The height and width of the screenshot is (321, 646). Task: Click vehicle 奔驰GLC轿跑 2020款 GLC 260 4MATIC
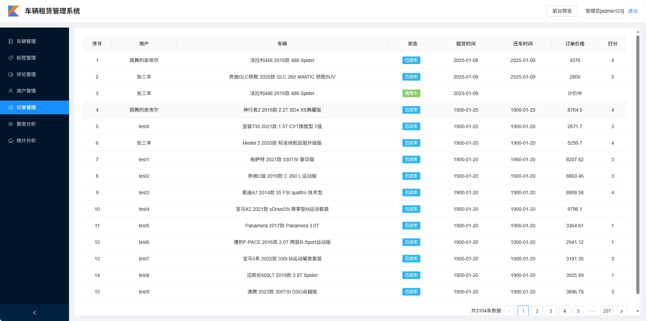coord(282,77)
